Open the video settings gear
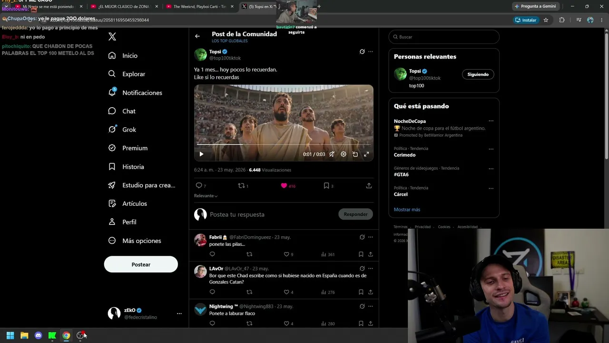The width and height of the screenshot is (609, 343). coord(344,154)
